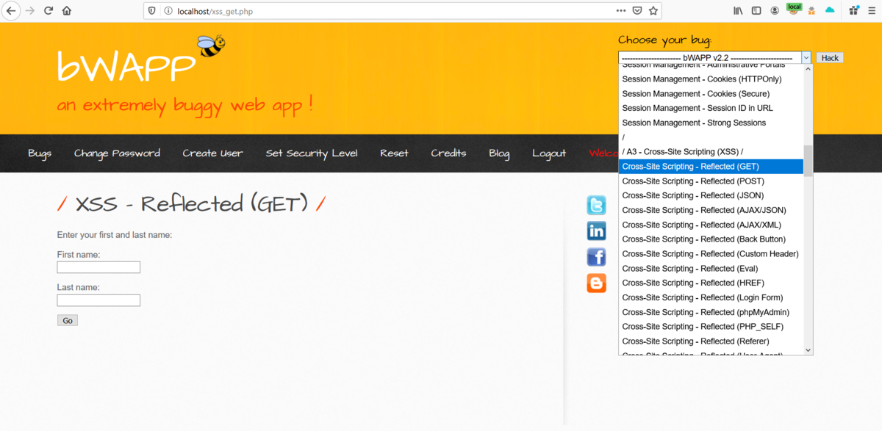Go to Create User page
882x431 pixels.
pyautogui.click(x=212, y=153)
